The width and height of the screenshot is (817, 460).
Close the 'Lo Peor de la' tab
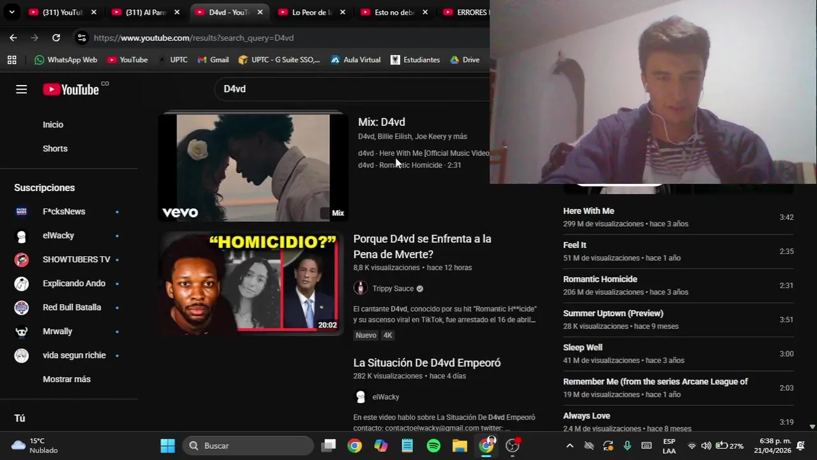coord(343,12)
